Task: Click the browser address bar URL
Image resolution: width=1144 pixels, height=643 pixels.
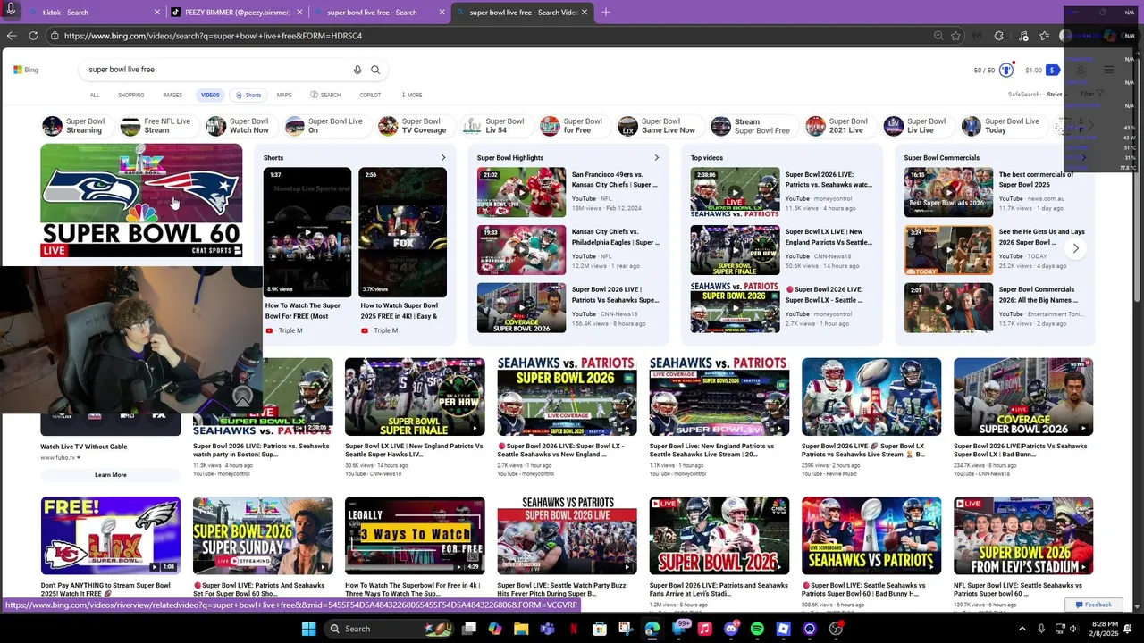Action: (213, 36)
